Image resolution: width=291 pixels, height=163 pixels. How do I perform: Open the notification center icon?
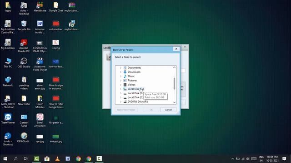click(284, 158)
